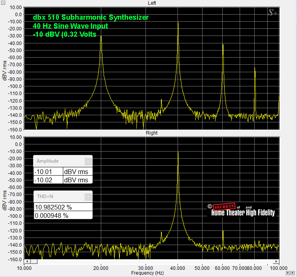Click the dBV rms unit beside -10.02
Screen dimensions: 297x277
78,180
